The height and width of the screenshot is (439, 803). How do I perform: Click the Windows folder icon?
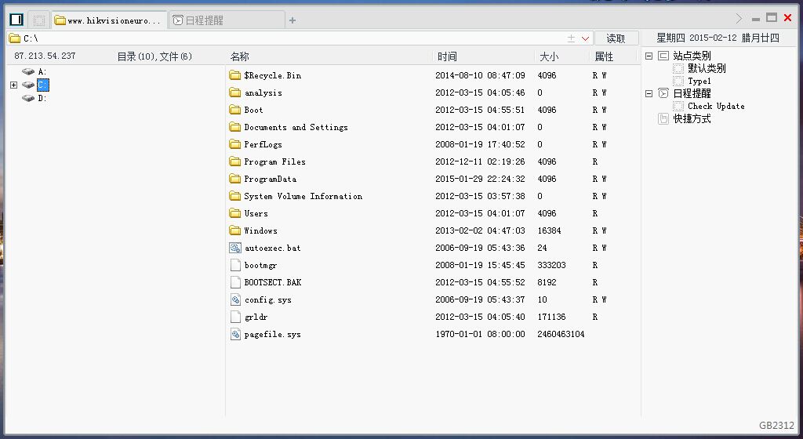[235, 230]
